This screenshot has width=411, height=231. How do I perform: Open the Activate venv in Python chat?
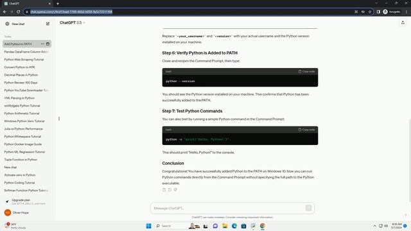point(27,175)
